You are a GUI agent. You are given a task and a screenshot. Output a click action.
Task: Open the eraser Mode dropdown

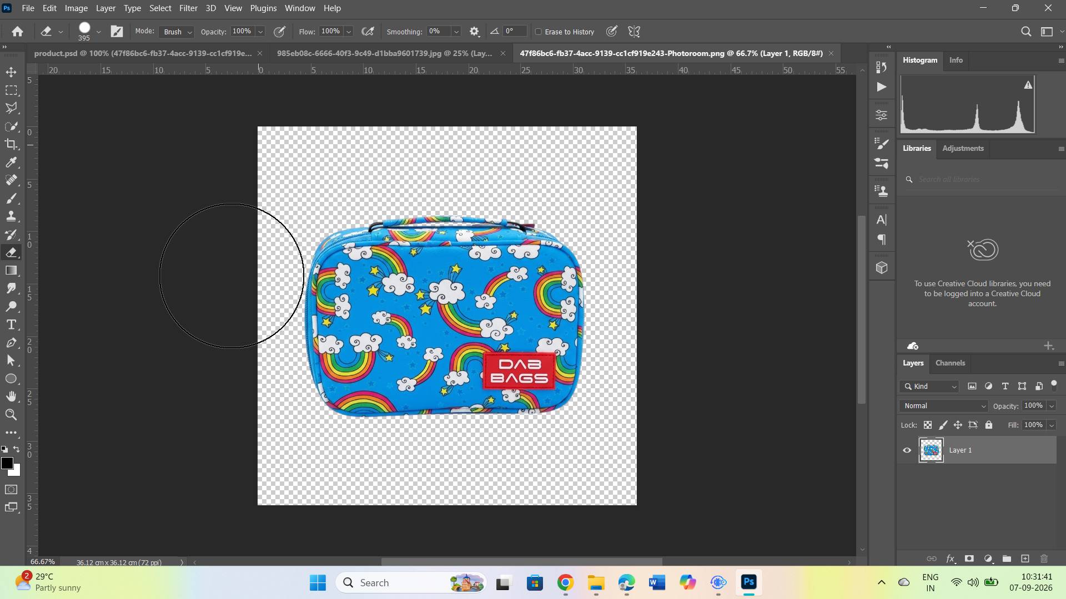177,32
